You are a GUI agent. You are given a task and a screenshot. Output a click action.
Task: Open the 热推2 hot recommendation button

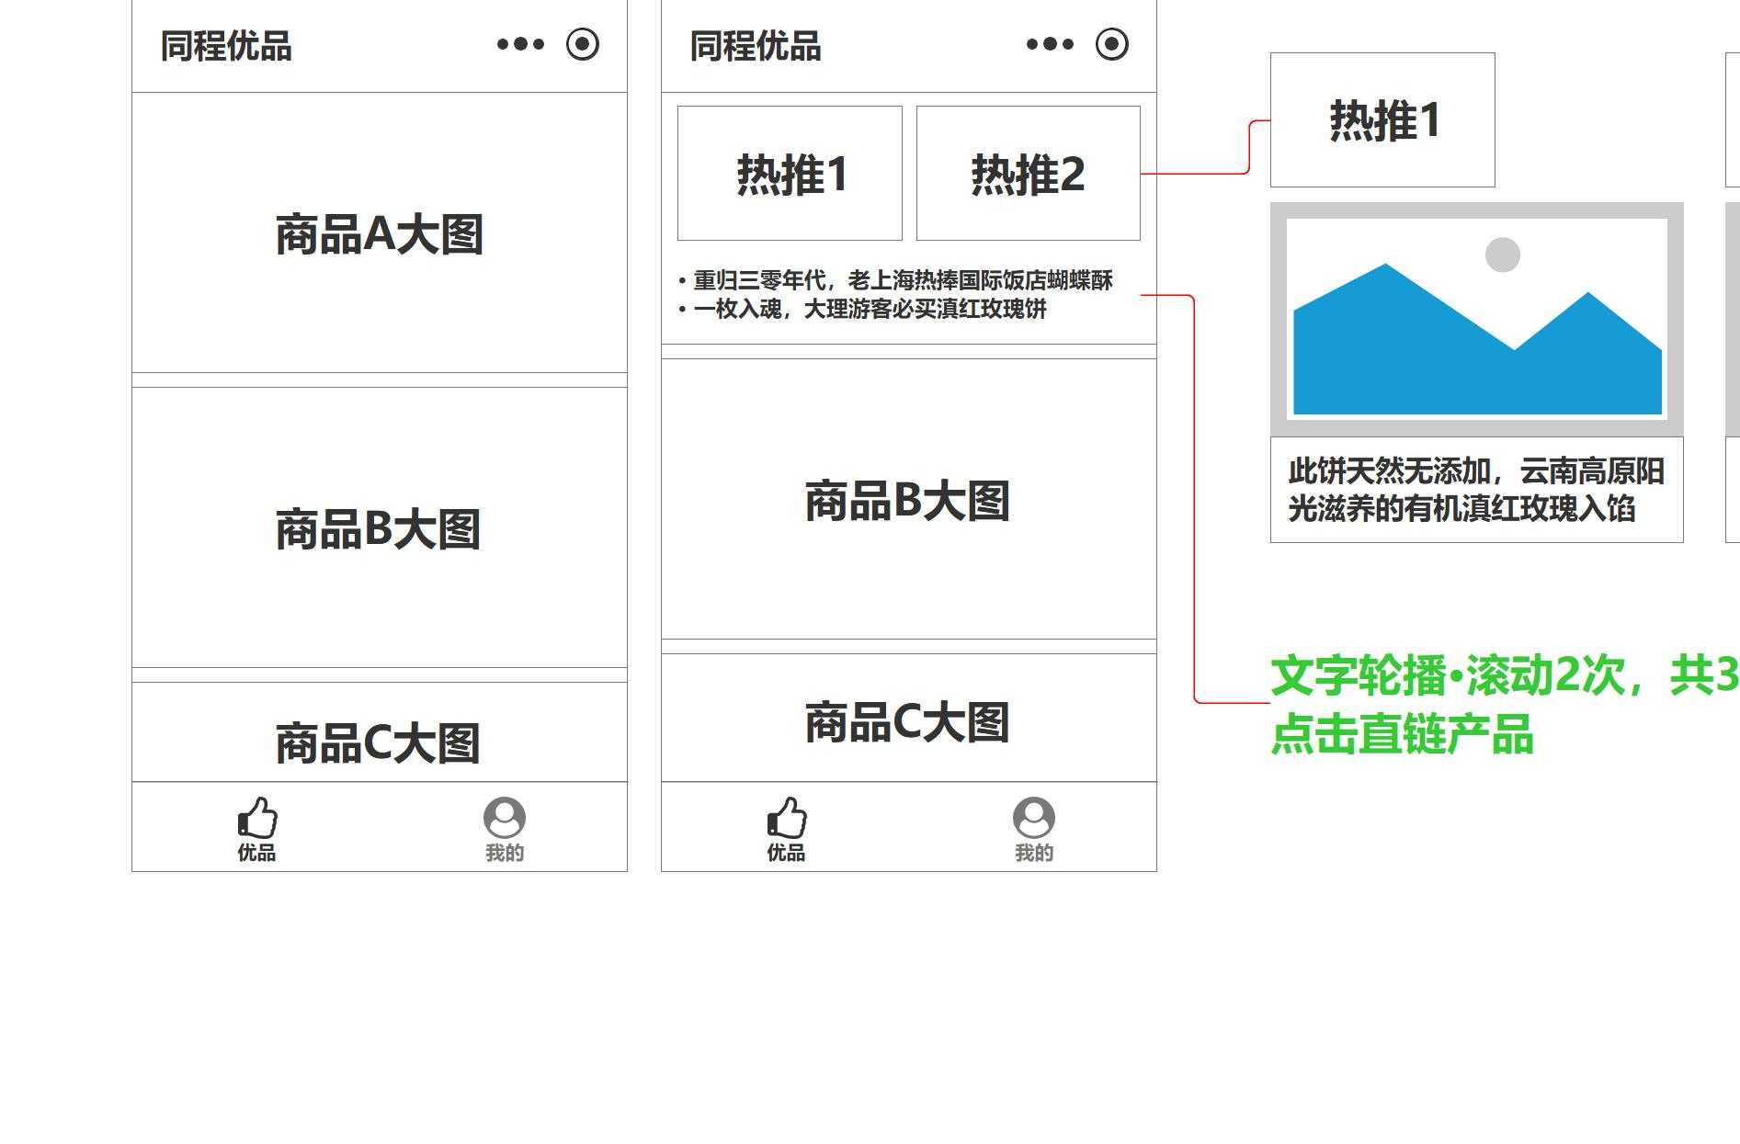[x=1028, y=173]
